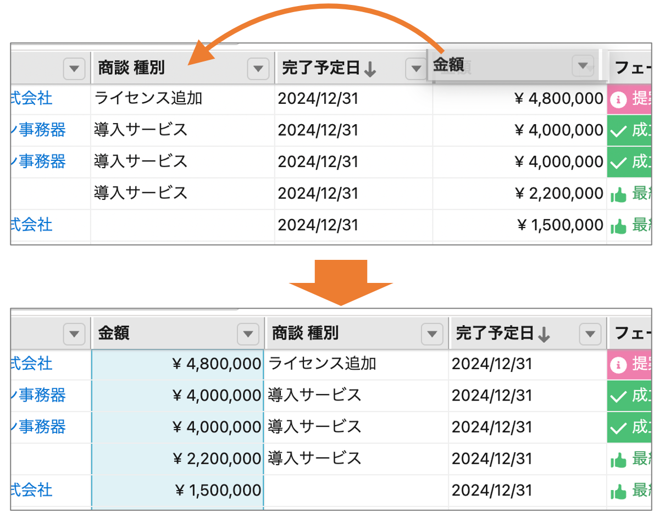Image resolution: width=665 pixels, height=523 pixels.
Task: Open the 金額 column dropdown in the bottom table
Action: coord(247,333)
